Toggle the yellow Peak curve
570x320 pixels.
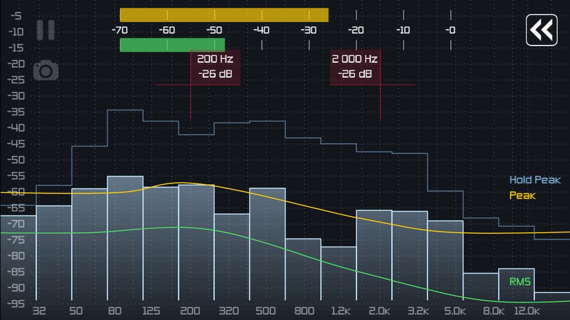[x=522, y=196]
